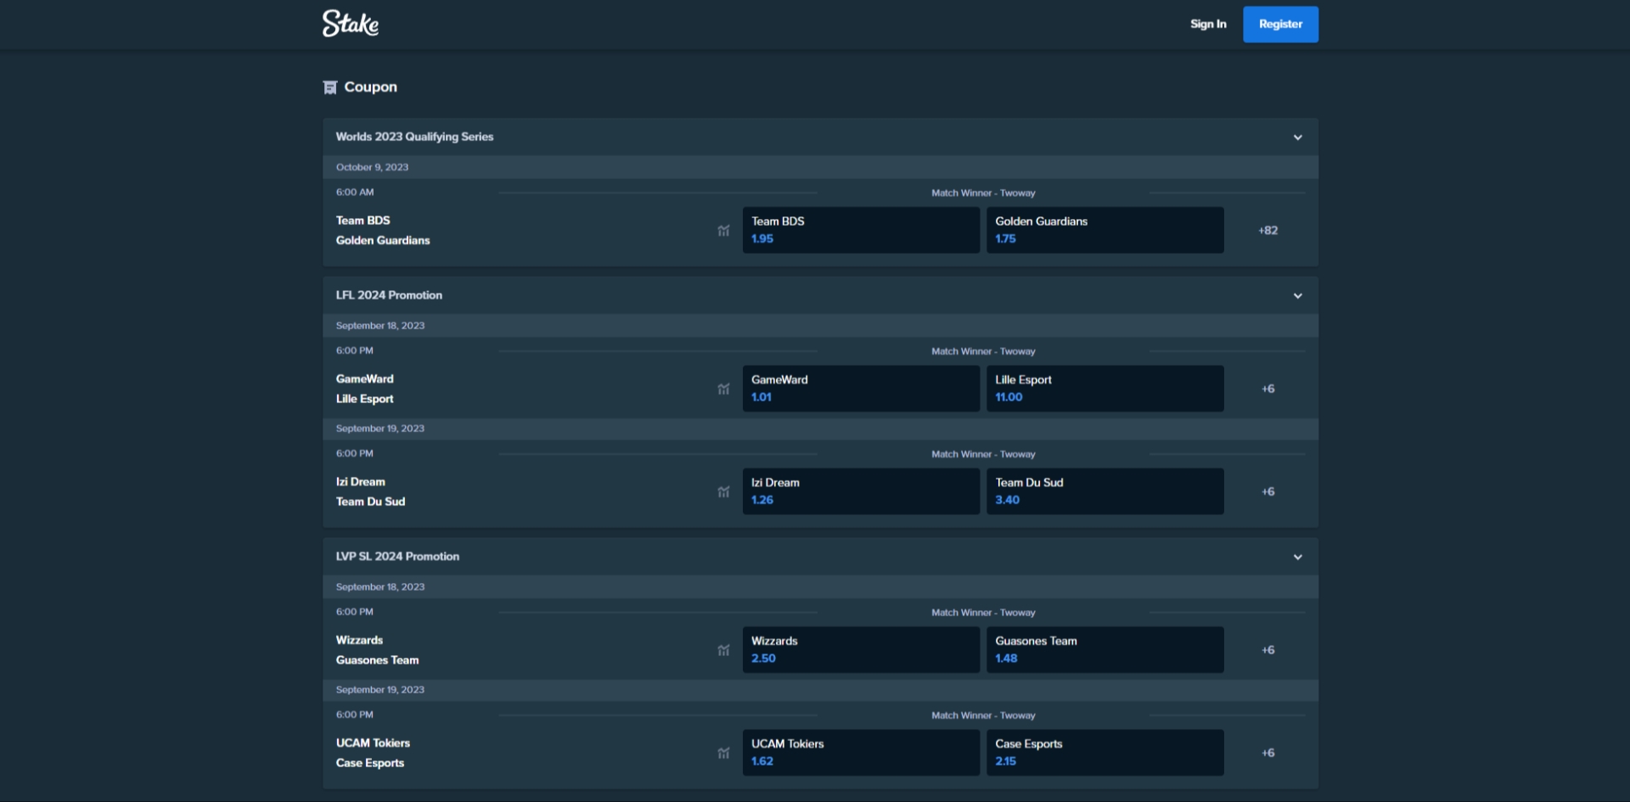Open stats icon for Izi Dream match

click(723, 491)
